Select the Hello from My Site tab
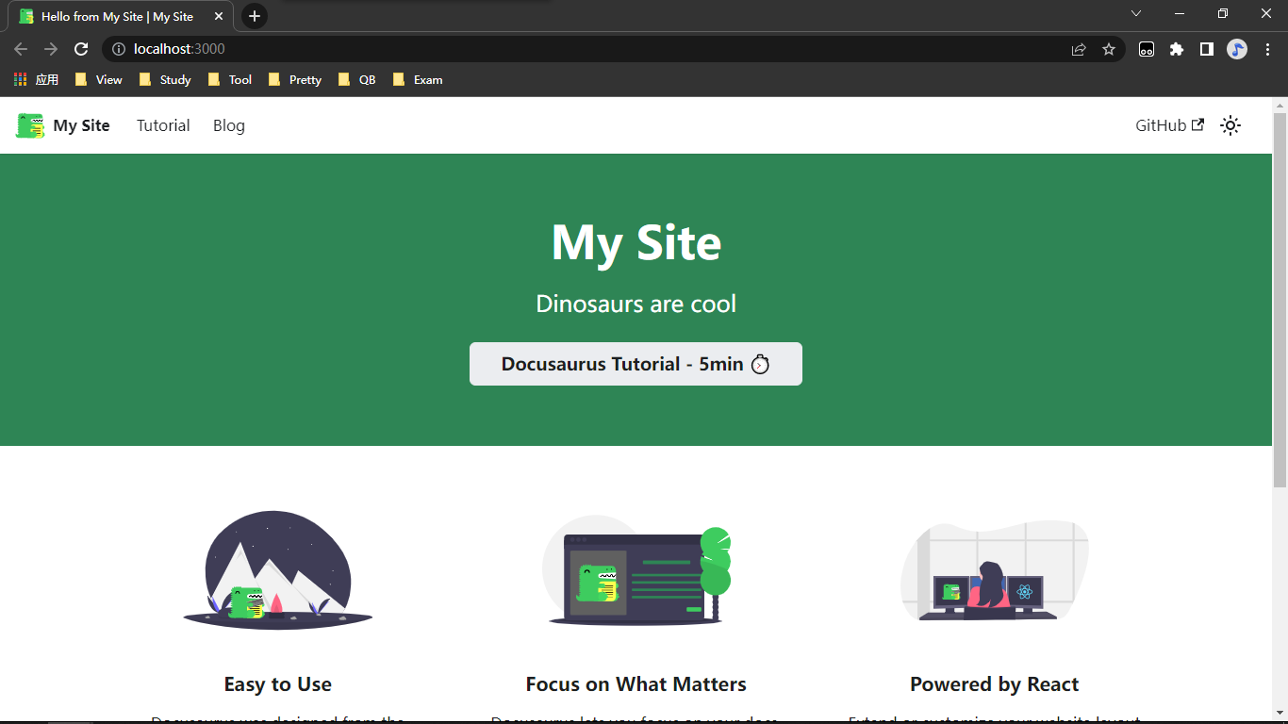Image resolution: width=1288 pixels, height=724 pixels. pos(122,17)
